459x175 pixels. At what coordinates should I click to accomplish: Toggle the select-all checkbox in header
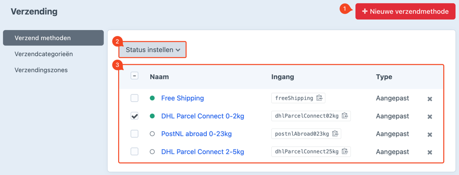pos(134,76)
